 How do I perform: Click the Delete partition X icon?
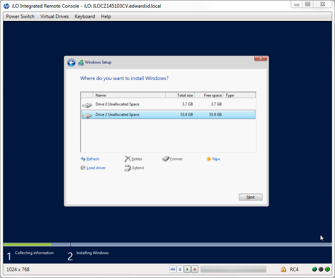(x=127, y=159)
